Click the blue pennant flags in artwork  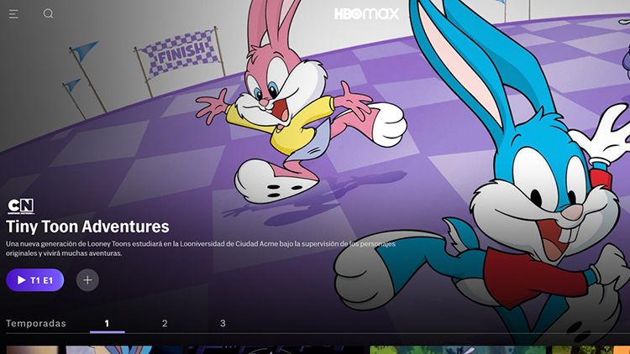tap(82, 52)
